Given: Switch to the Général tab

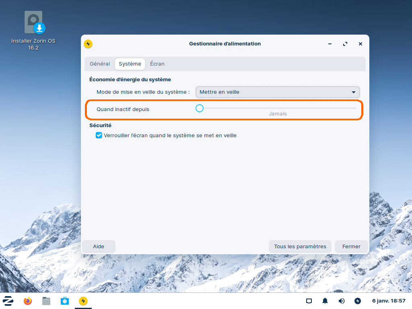Looking at the screenshot, I should pyautogui.click(x=100, y=64).
